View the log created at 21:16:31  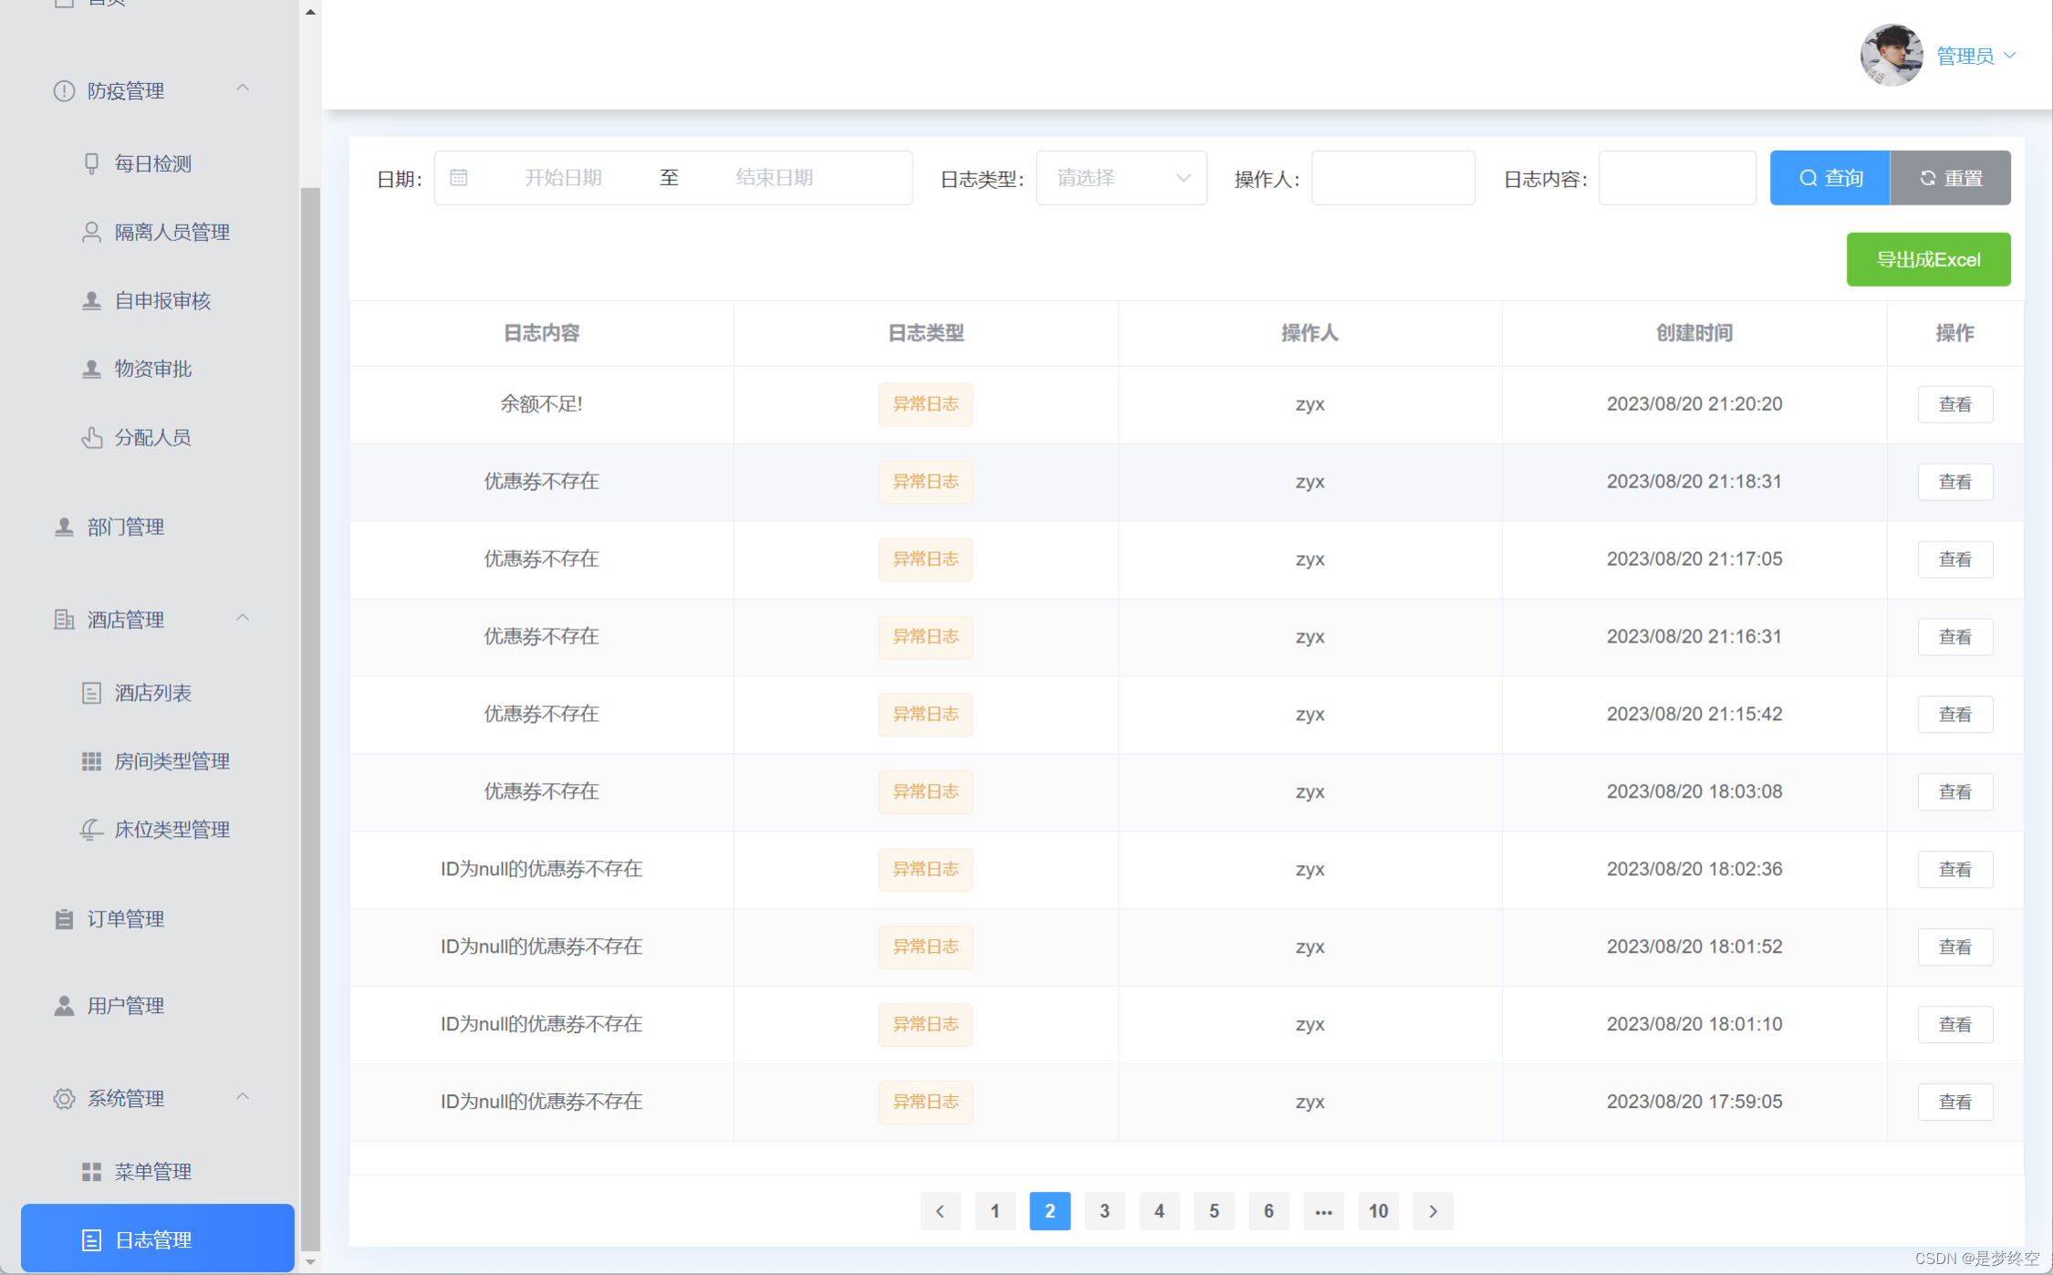1954,637
